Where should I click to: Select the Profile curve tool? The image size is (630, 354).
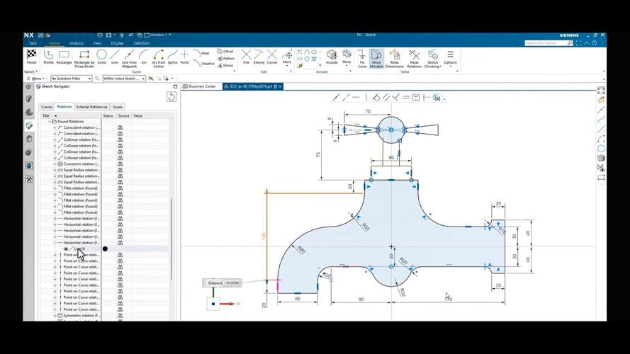tap(49, 56)
